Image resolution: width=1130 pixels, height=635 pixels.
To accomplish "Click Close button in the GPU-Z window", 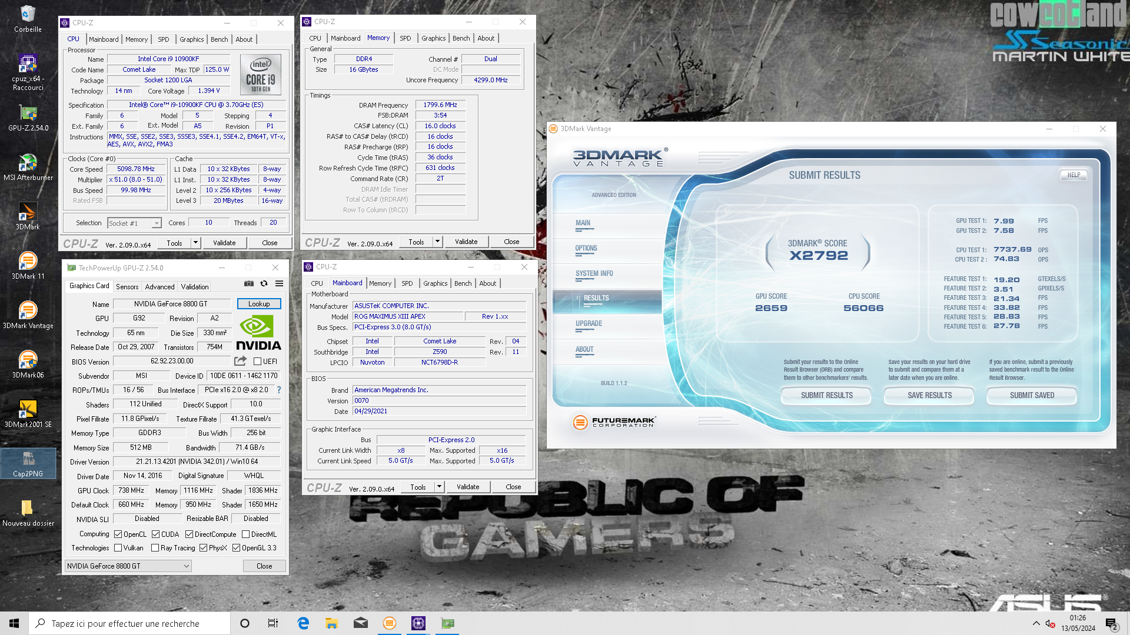I will pyautogui.click(x=264, y=566).
